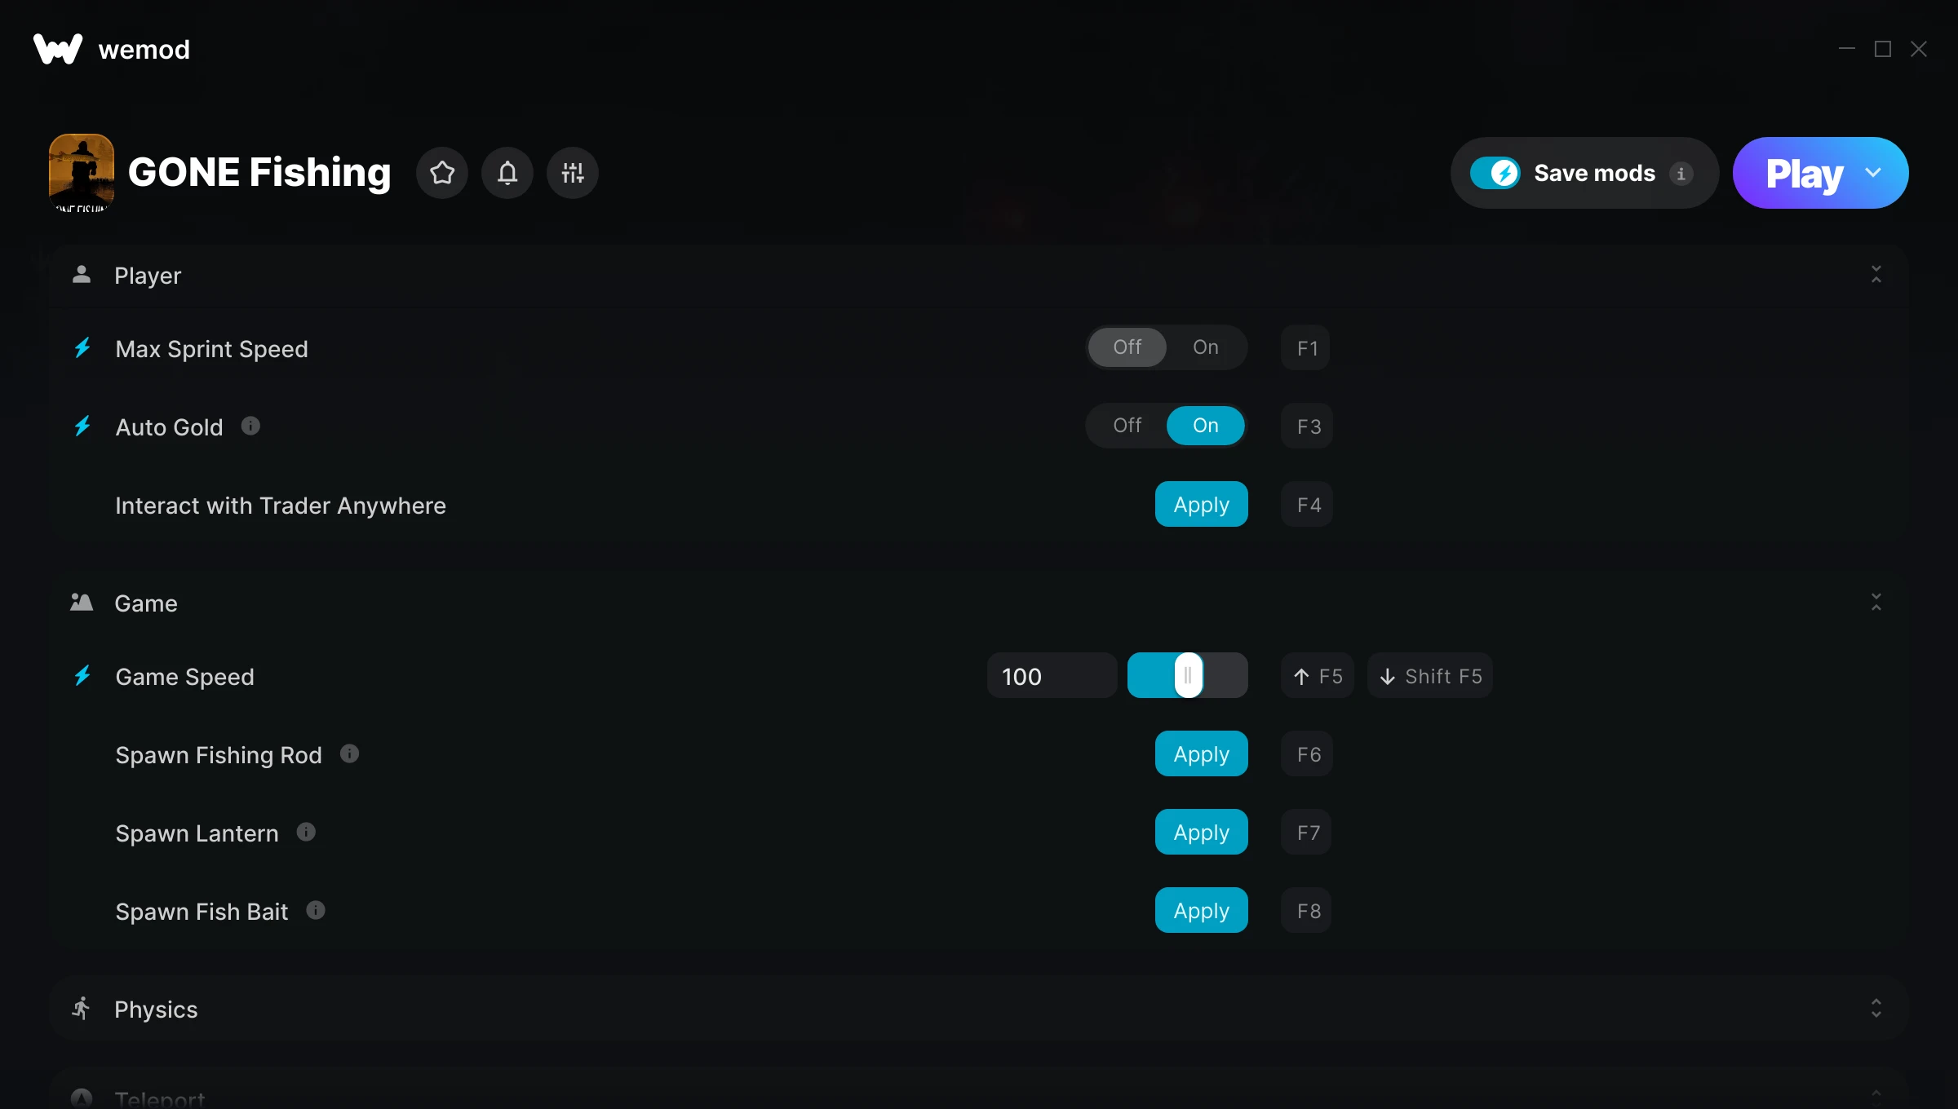Expand the Physics section

tap(1876, 1009)
